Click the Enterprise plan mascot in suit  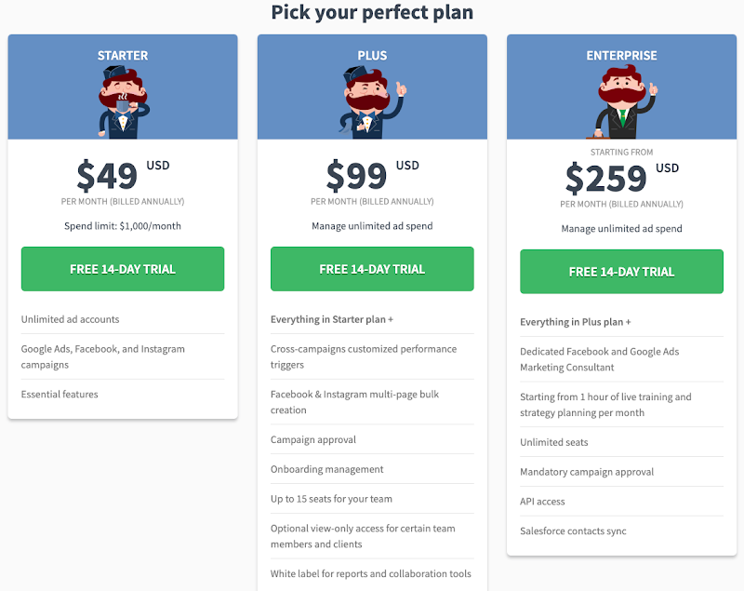tap(622, 102)
